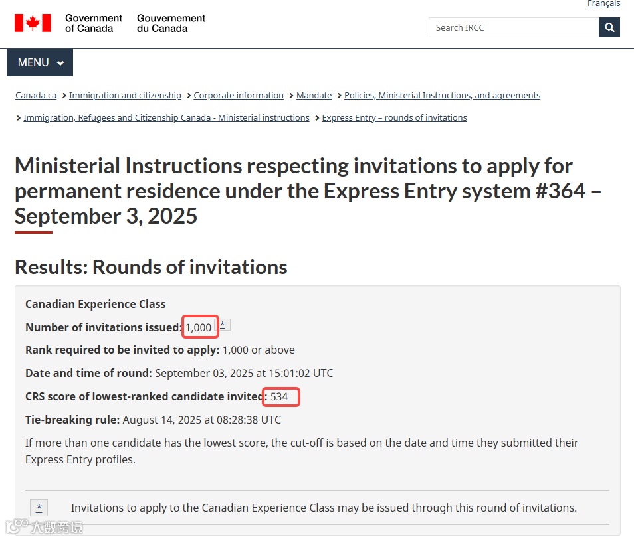The width and height of the screenshot is (634, 539).
Task: Click the highlighted 534 CRS score
Action: coord(279,396)
